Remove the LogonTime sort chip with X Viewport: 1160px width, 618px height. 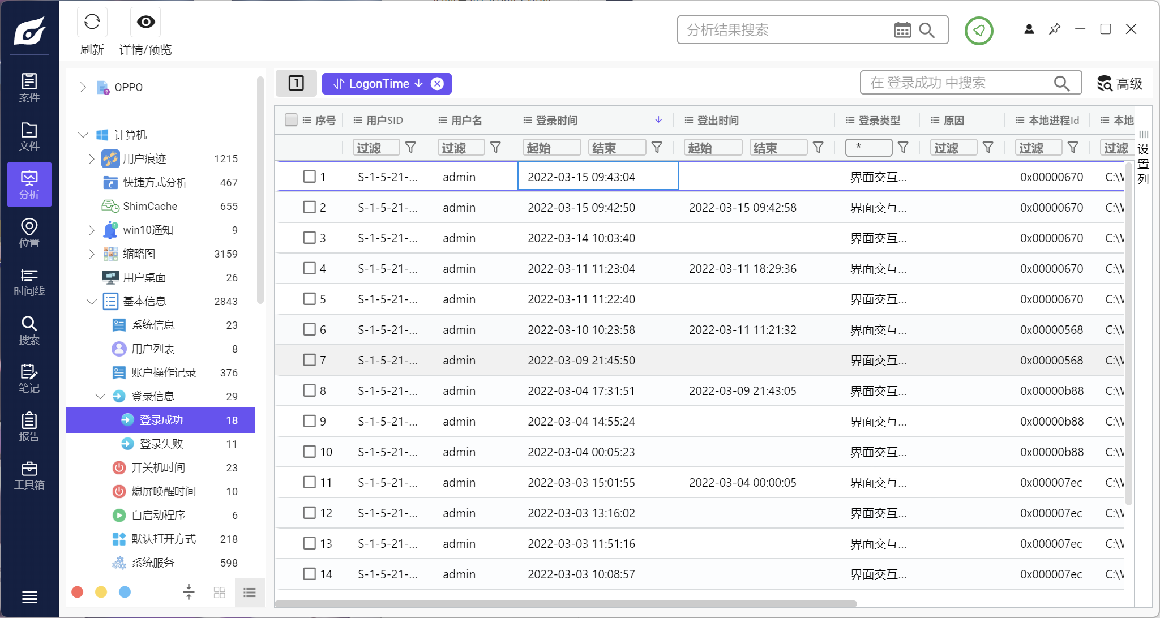(437, 84)
